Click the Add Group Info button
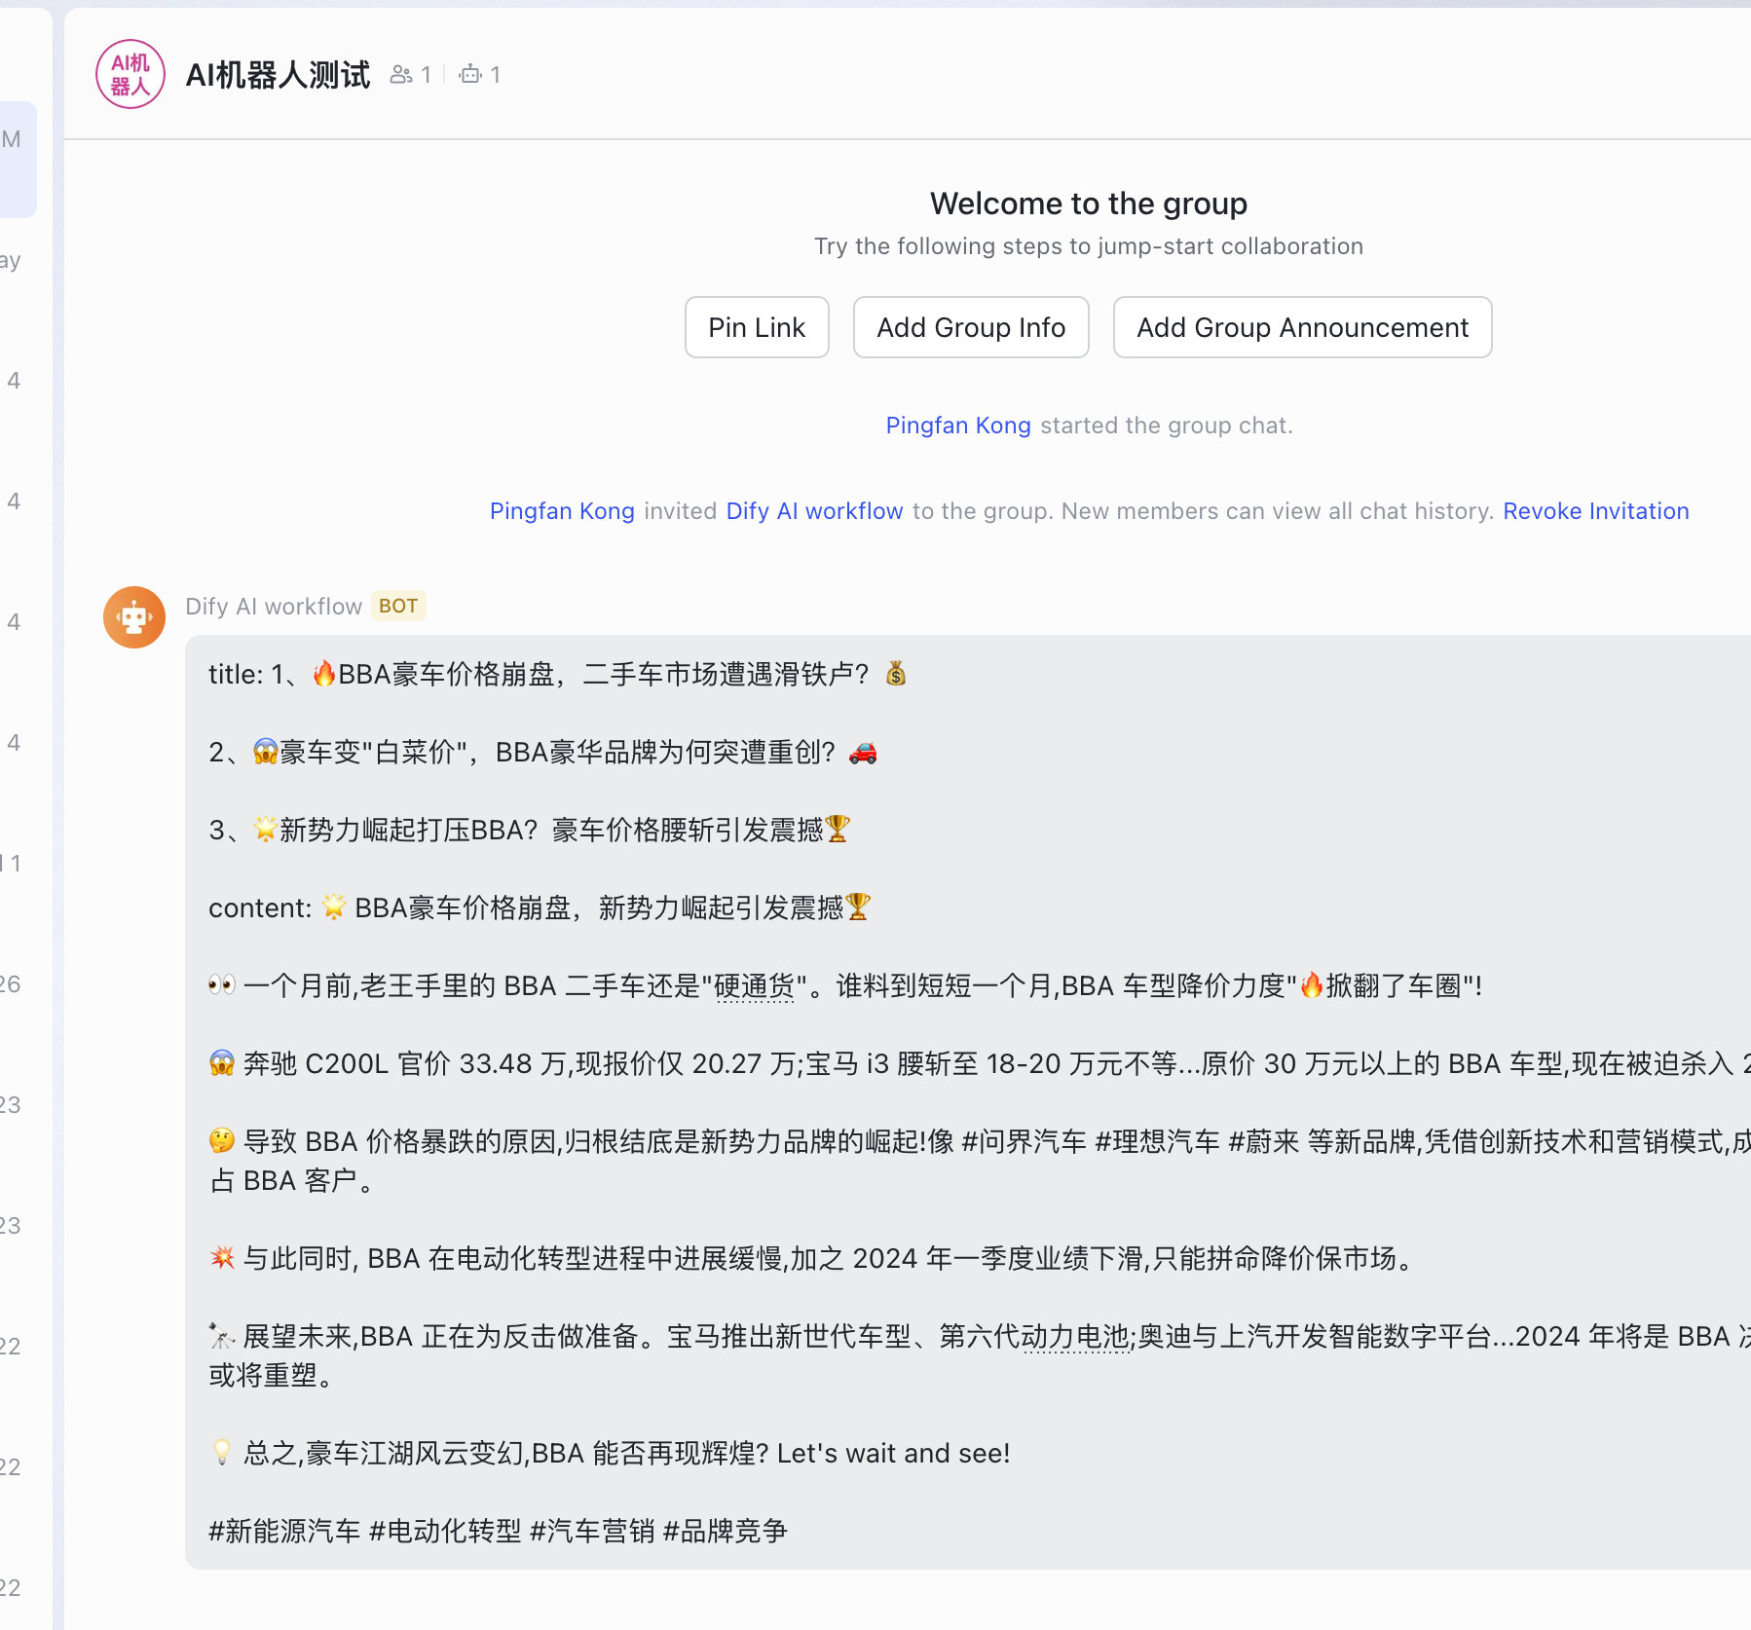The width and height of the screenshot is (1751, 1630). [x=971, y=327]
